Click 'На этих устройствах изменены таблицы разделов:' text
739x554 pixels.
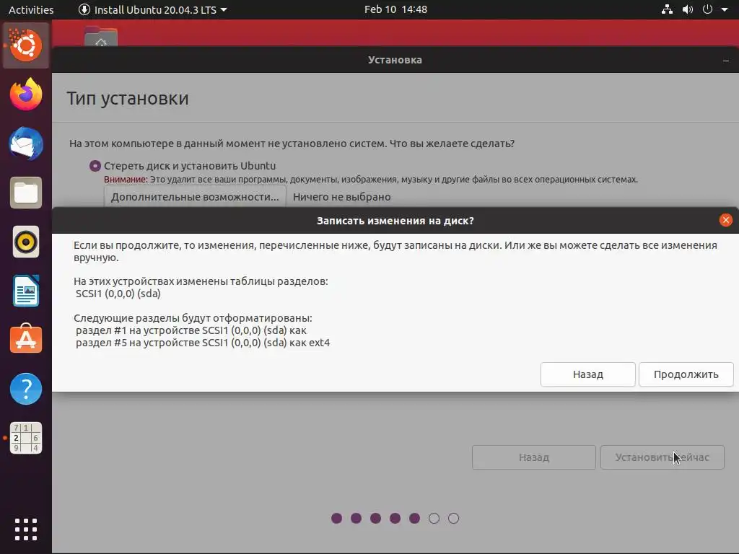201,281
